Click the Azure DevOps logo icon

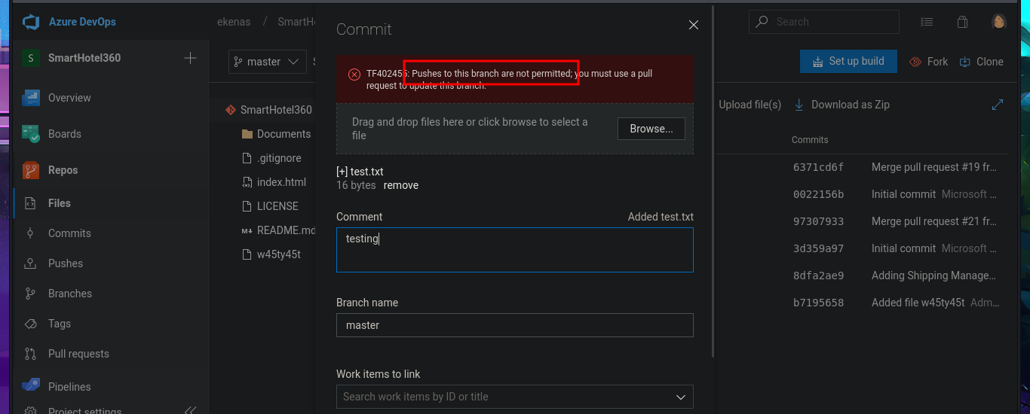point(31,22)
